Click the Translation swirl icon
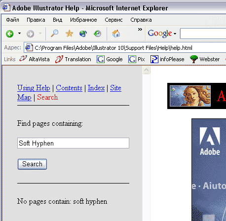This screenshot has width=226, height=221. coord(59,59)
